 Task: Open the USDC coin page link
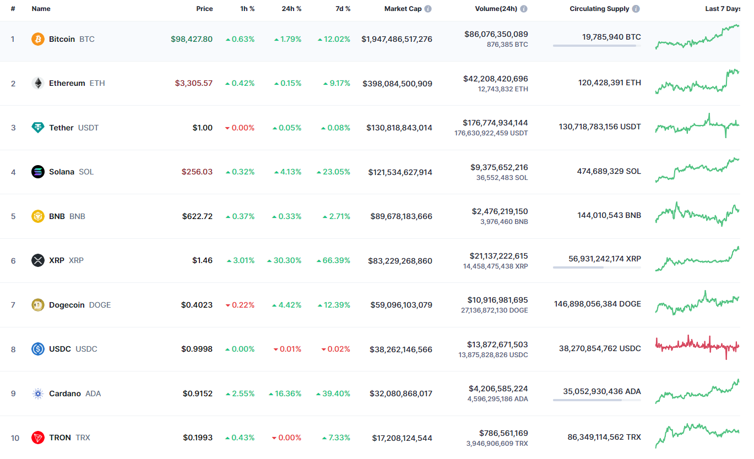(x=60, y=349)
